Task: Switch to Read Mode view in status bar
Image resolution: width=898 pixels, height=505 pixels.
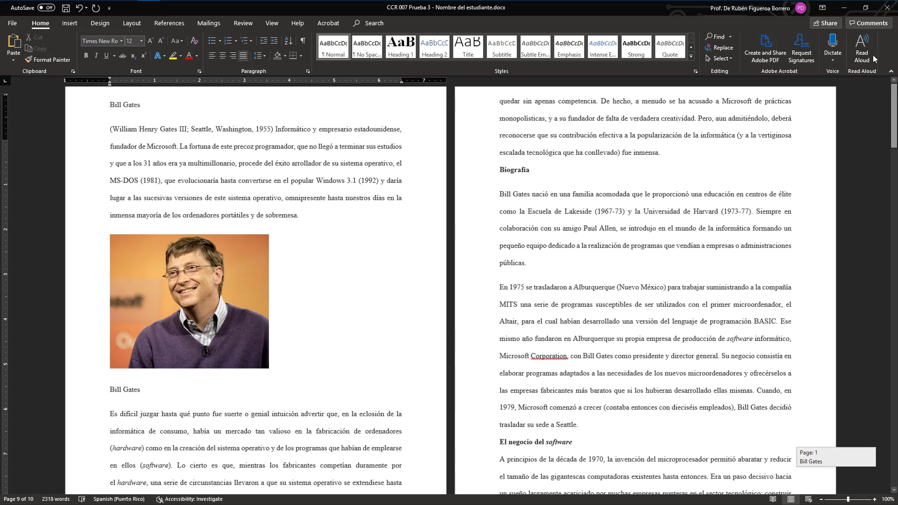Action: coord(773,499)
